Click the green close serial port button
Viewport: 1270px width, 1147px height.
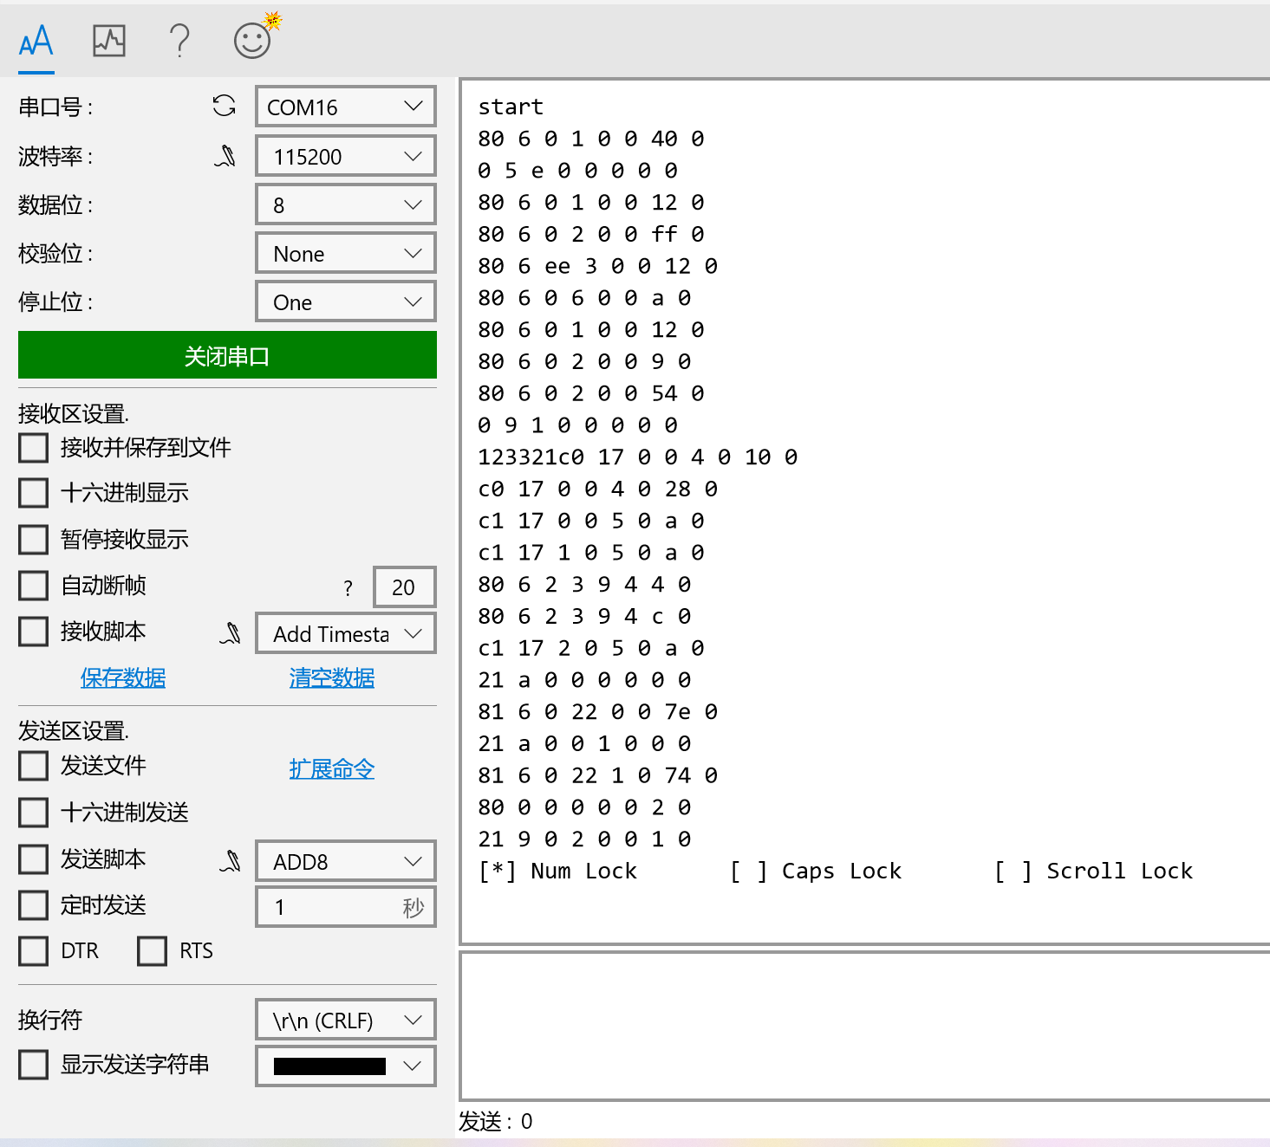[x=227, y=355]
